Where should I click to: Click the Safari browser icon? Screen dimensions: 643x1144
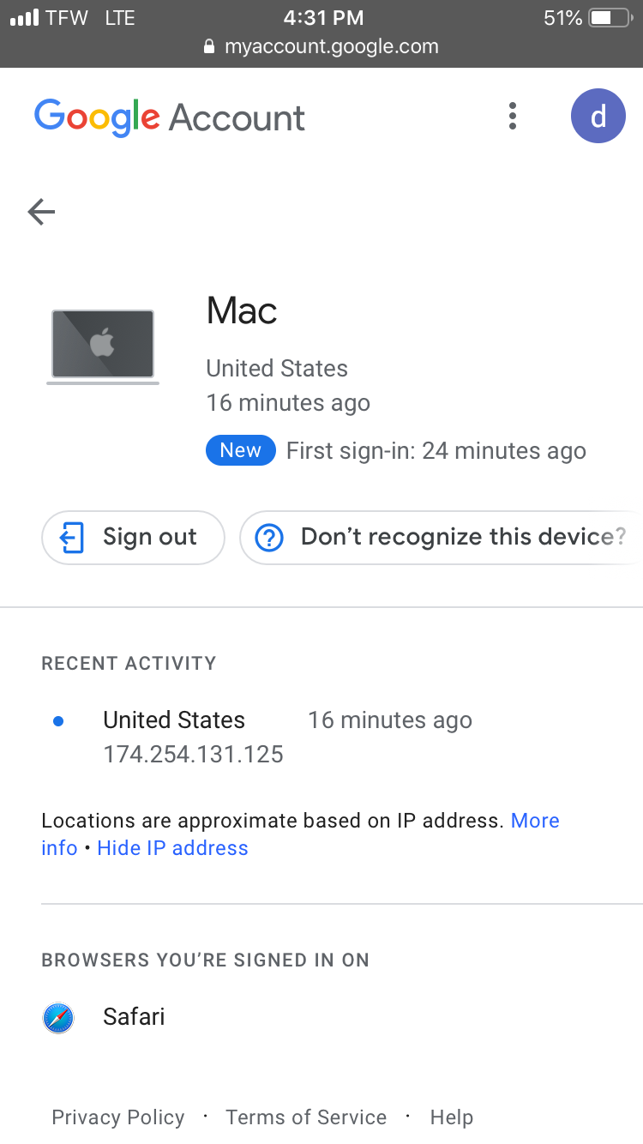pyautogui.click(x=58, y=1017)
